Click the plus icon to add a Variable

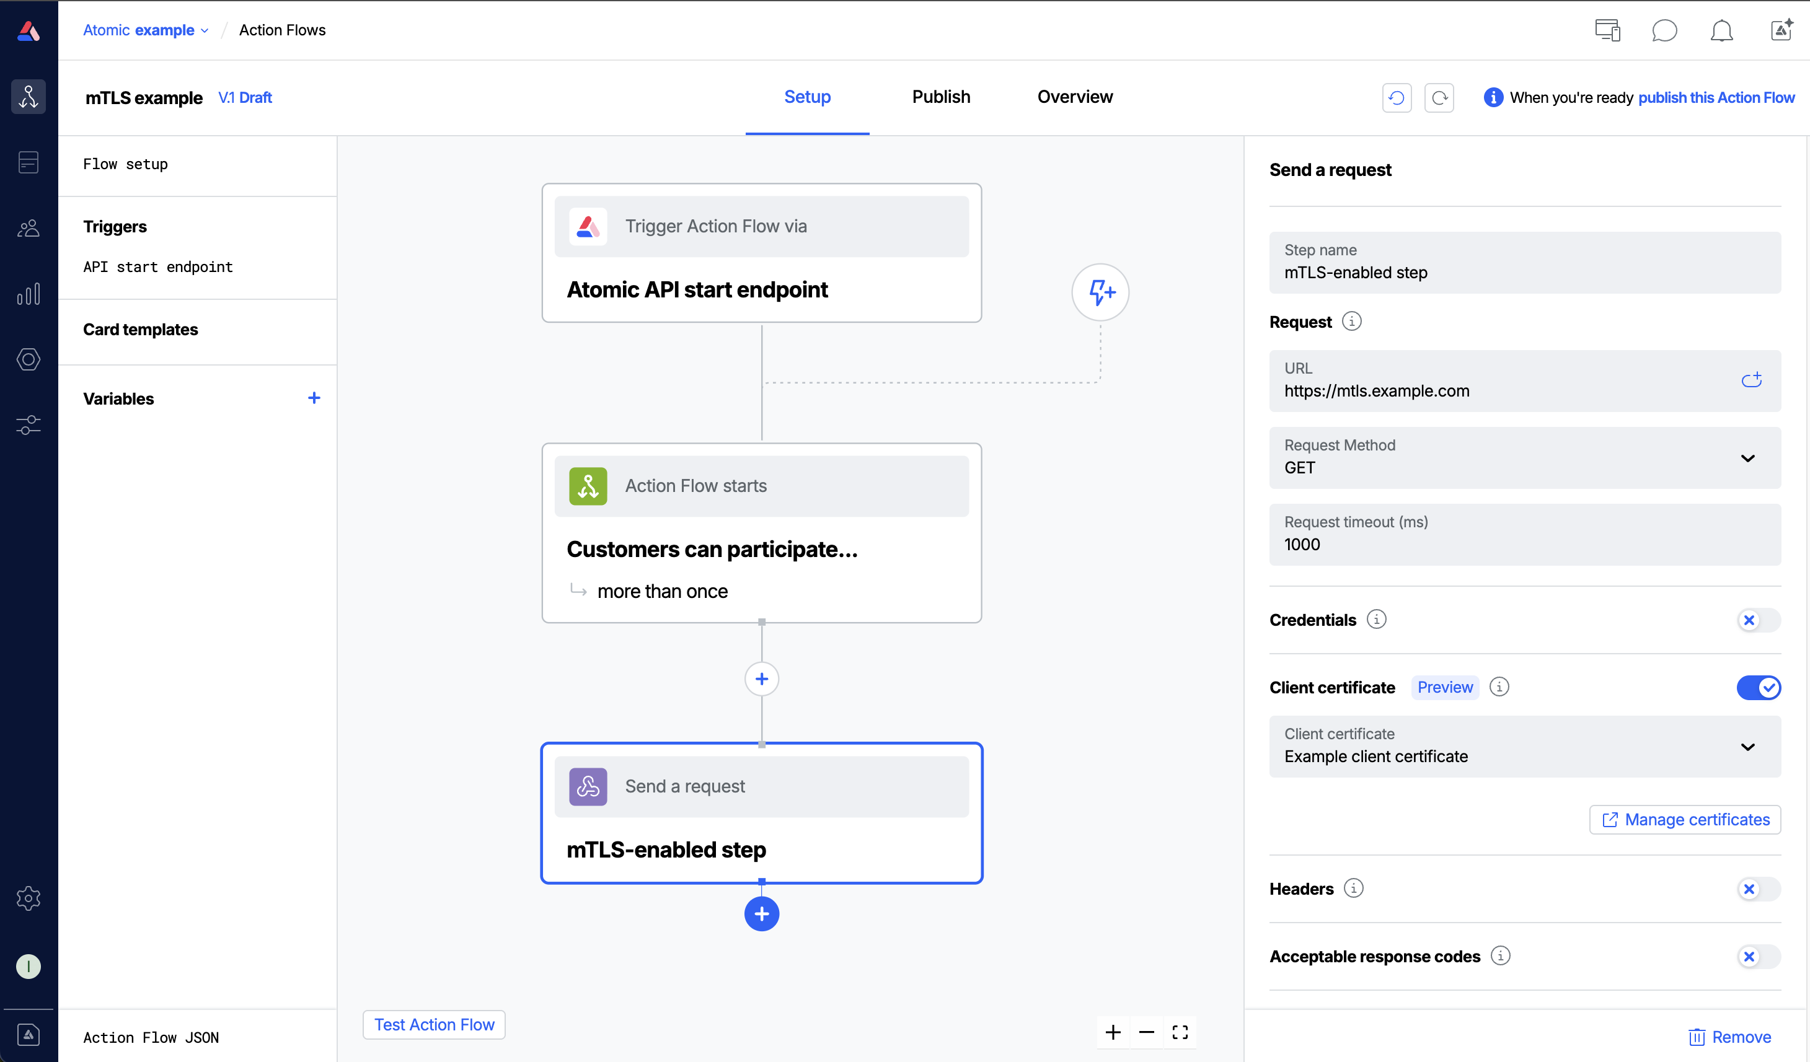[x=314, y=397]
